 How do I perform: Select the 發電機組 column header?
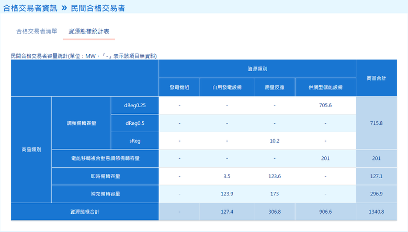point(179,88)
